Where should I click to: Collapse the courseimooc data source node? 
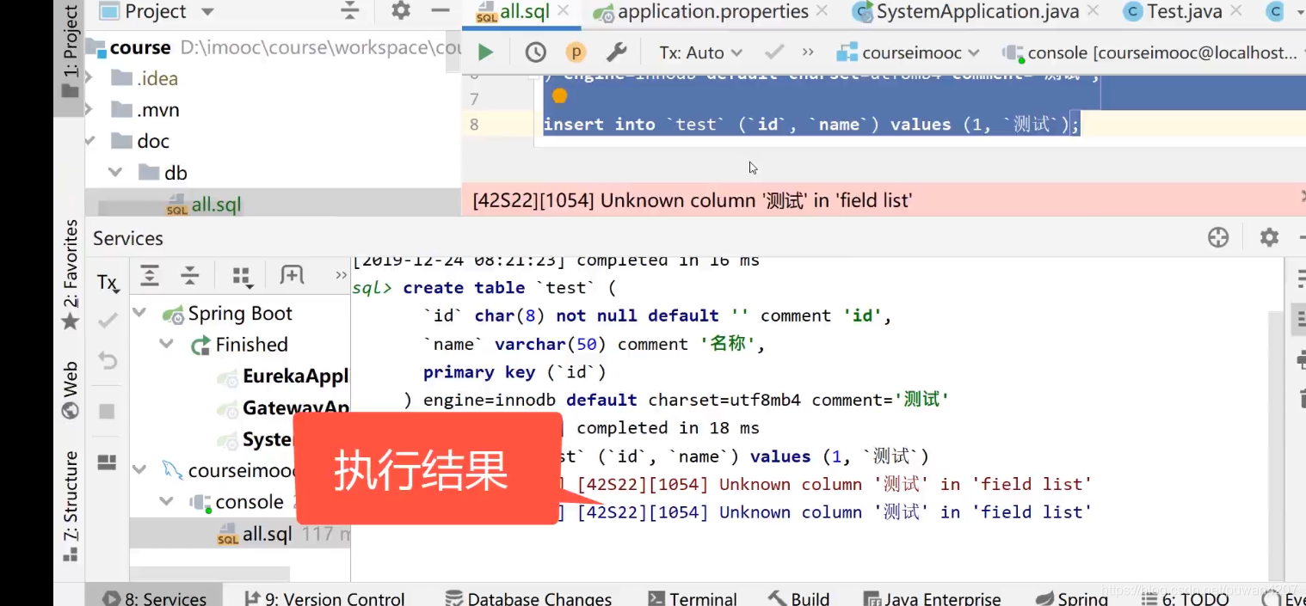tap(139, 470)
